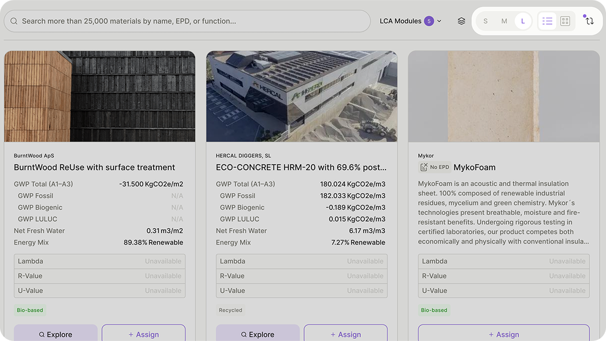606x341 pixels.
Task: Click 7.27% Renewable energy mix value
Action: coord(358,242)
